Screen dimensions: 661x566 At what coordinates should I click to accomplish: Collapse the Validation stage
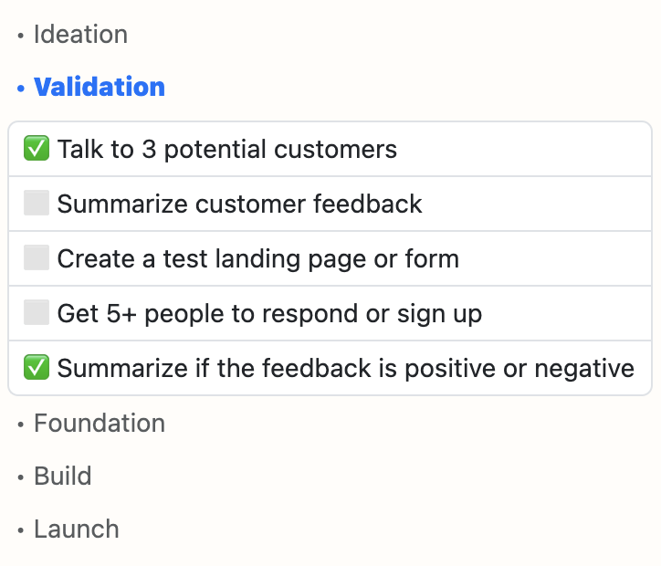pos(100,87)
